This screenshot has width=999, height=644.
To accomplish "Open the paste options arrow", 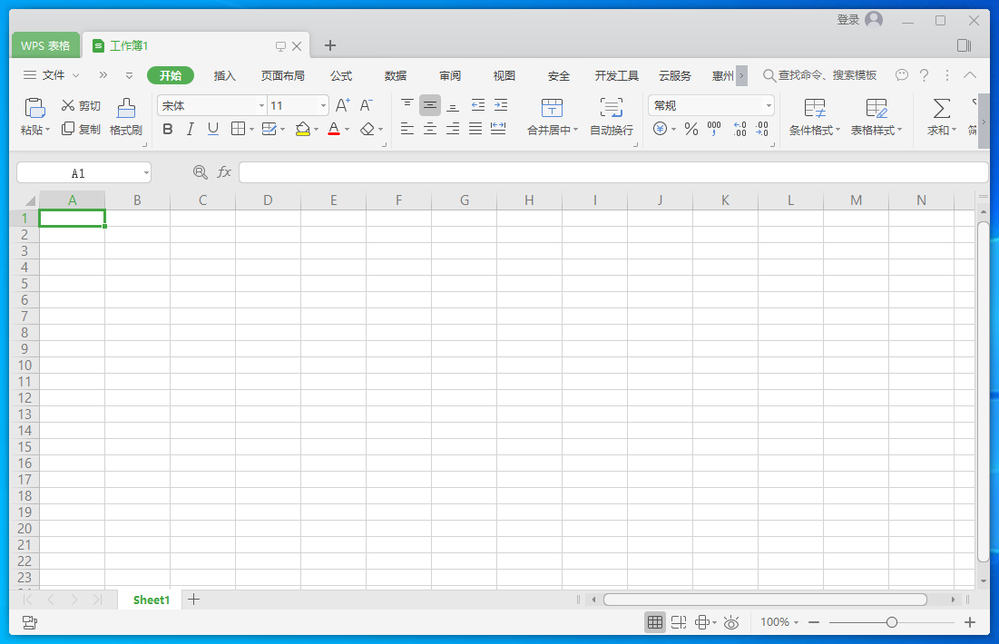I will (x=47, y=130).
